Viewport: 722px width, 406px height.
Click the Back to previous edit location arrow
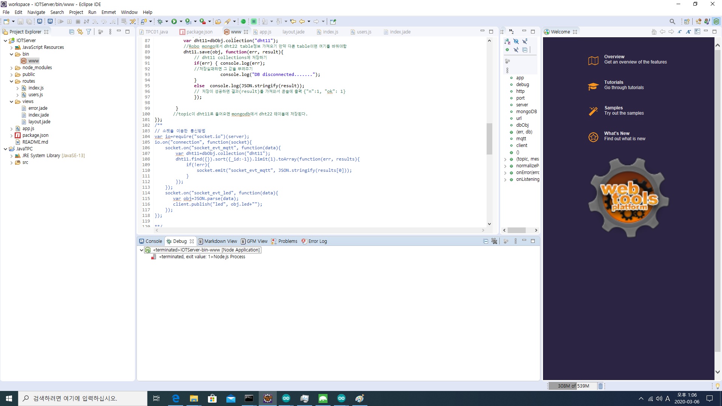(302, 21)
